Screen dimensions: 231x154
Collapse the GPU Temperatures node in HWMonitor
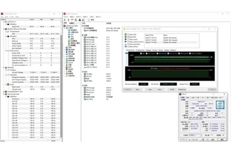(6, 32)
